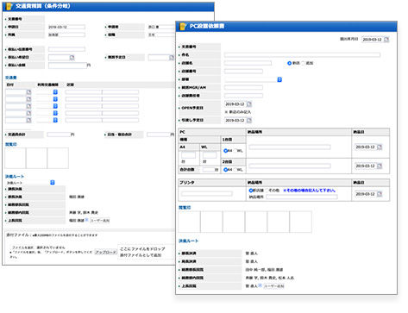Click the プリンタ model input field
This screenshot has height=313, width=408.
click(x=207, y=194)
